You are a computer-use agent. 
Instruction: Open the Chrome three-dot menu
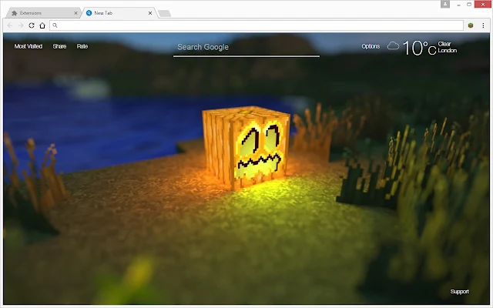(x=483, y=25)
